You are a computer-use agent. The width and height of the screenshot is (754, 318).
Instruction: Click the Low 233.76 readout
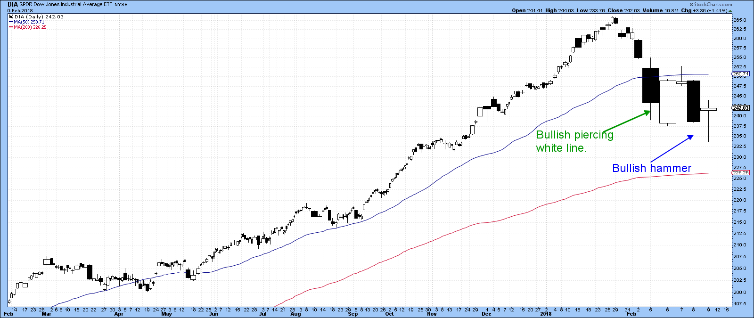pyautogui.click(x=591, y=10)
